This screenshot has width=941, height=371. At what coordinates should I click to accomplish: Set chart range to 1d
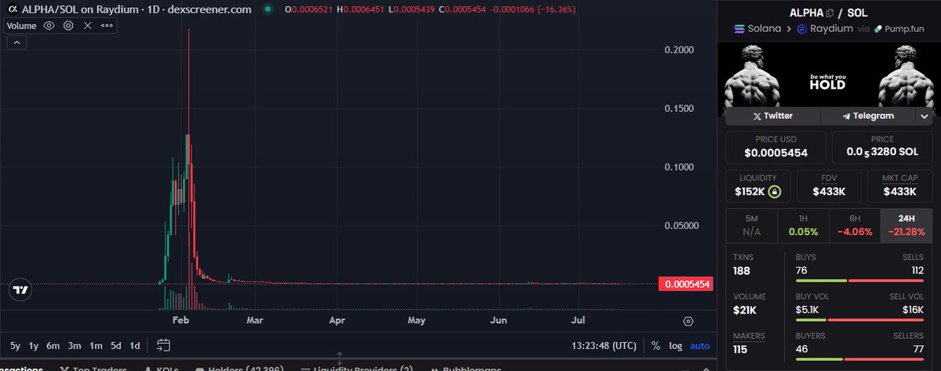click(135, 345)
